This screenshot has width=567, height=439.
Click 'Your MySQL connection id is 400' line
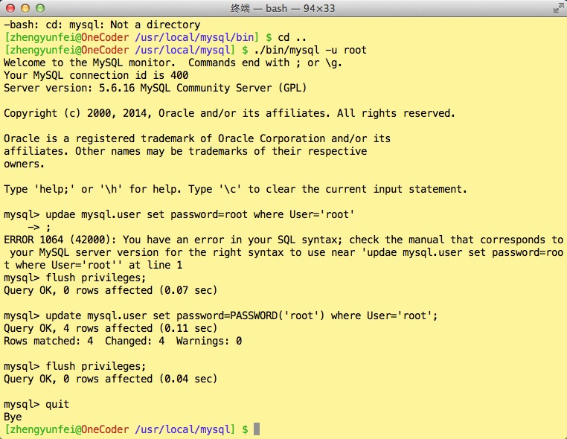click(96, 75)
